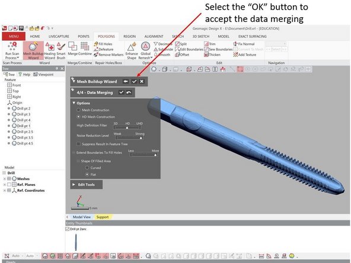This screenshot has width=351, height=263.
Task: Adjust the High Definition Filter slider
Action: click(x=127, y=127)
